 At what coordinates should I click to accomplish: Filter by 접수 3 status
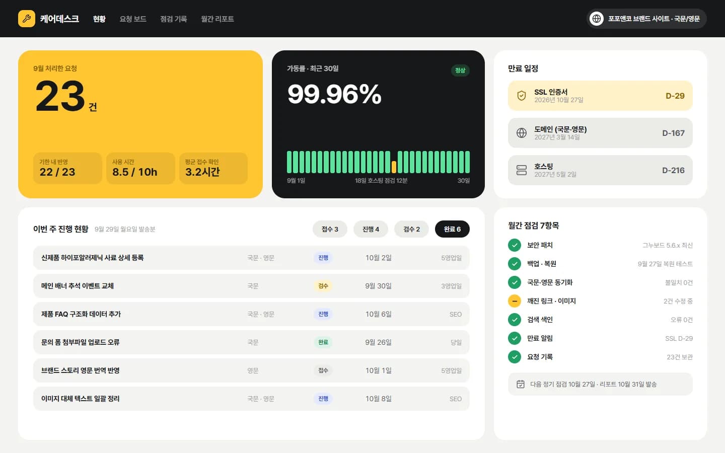click(x=330, y=229)
